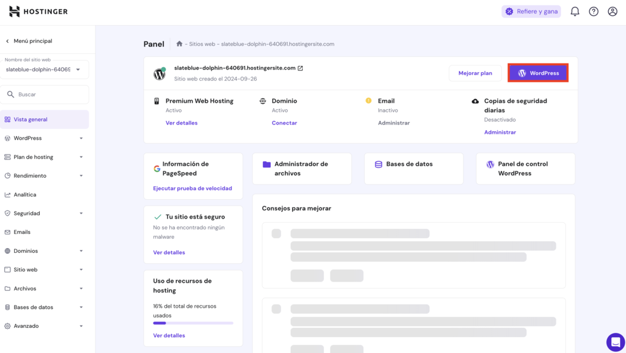
Task: Open the notifications bell
Action: click(574, 11)
